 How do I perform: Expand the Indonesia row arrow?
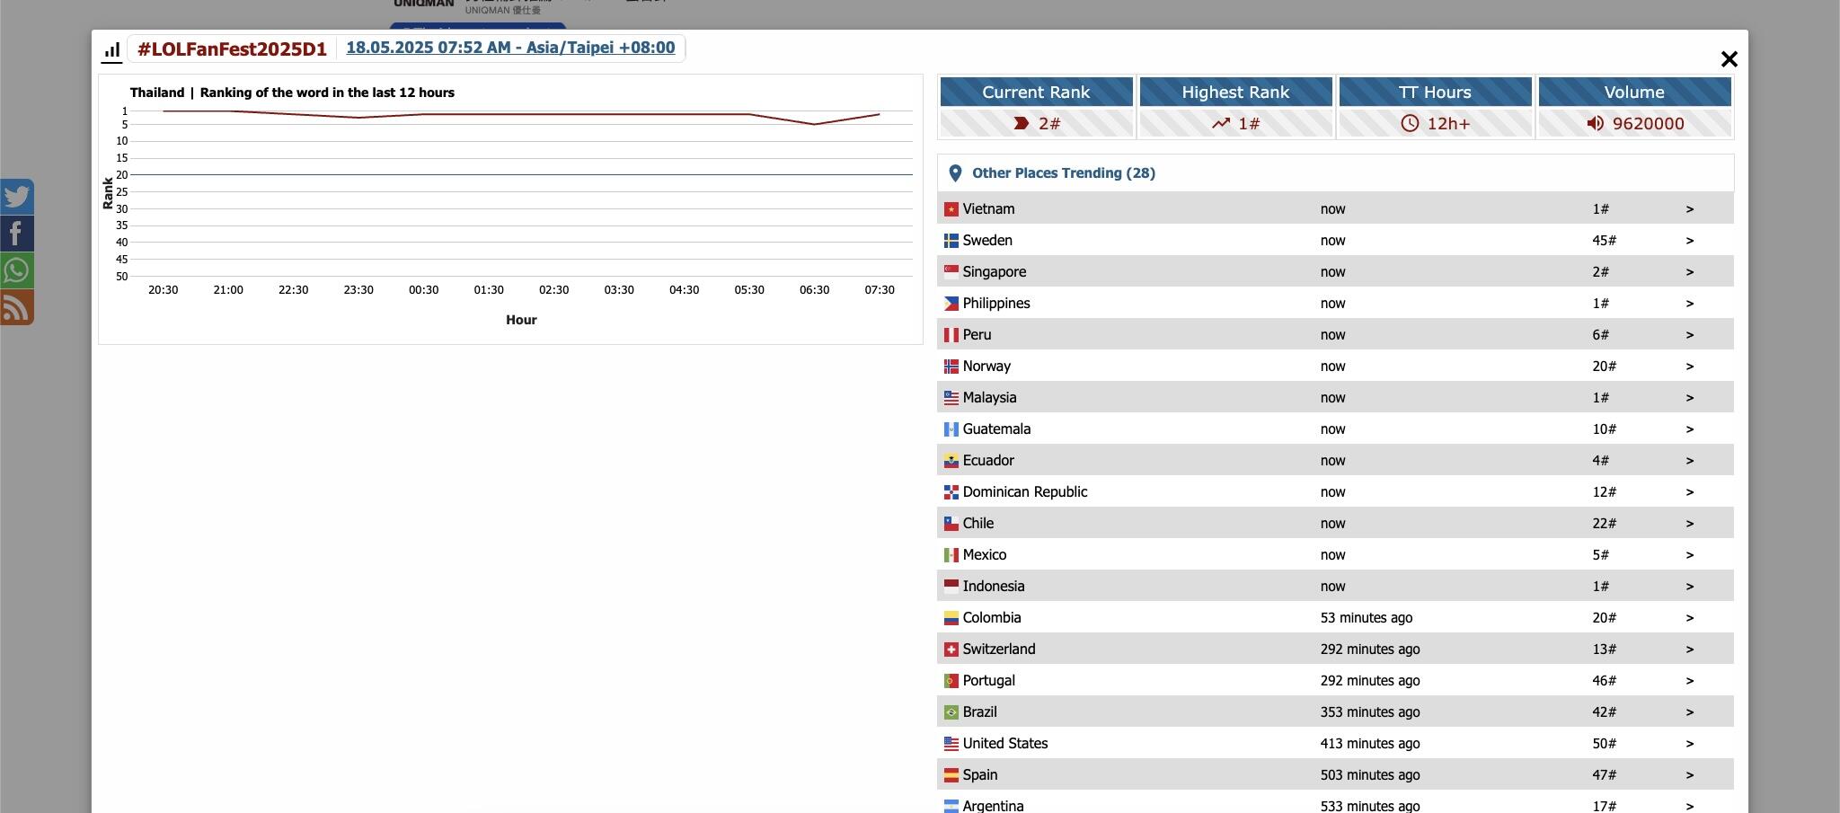click(1689, 587)
